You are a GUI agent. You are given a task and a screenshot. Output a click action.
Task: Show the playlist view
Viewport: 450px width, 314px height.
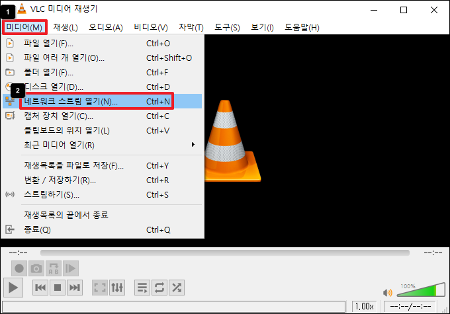[x=142, y=288]
